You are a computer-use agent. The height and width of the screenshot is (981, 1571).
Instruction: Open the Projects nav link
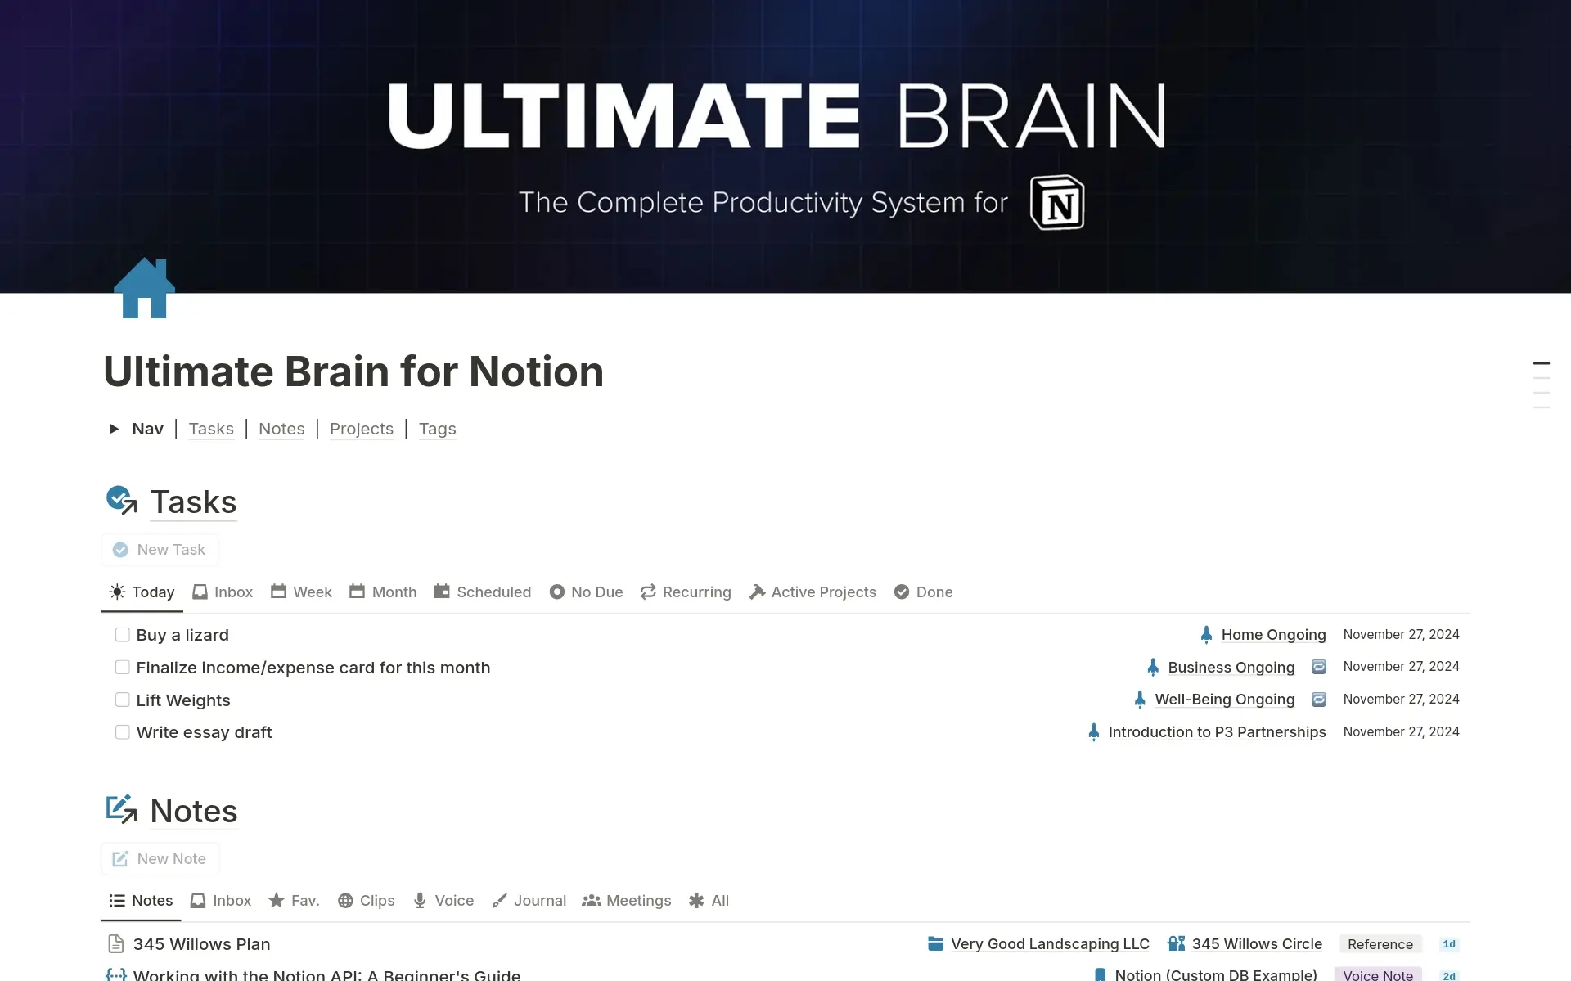point(362,429)
